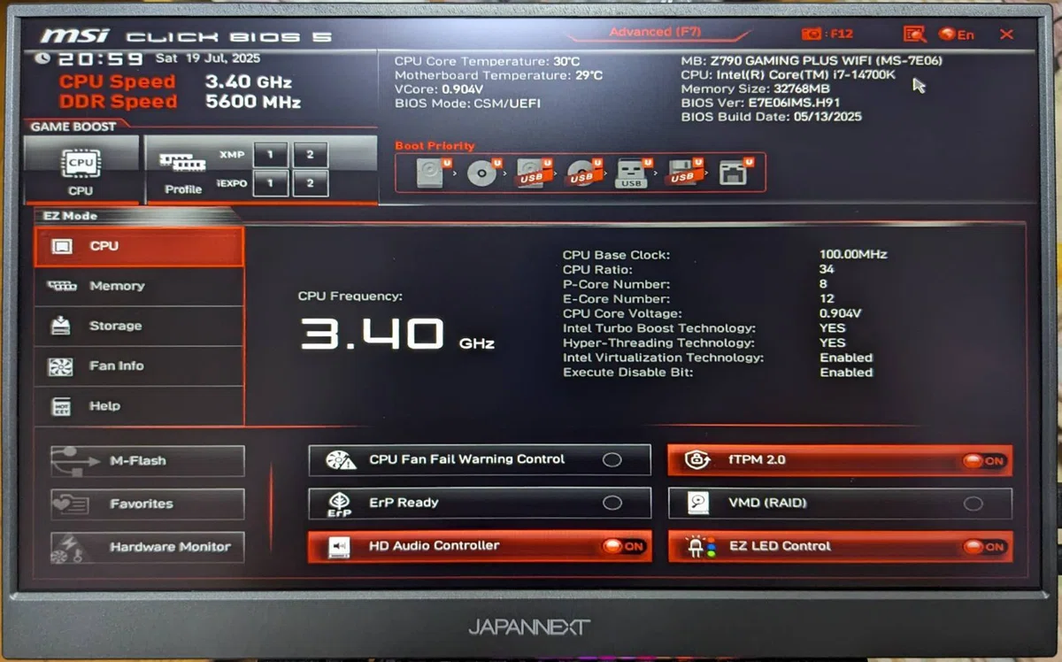Open the Fan Info section
The width and height of the screenshot is (1062, 662).
point(139,366)
